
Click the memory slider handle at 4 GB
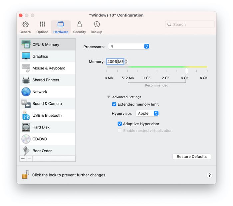click(x=187, y=70)
